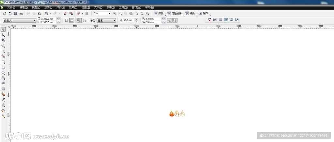Click the Zoom In magnifier
This screenshot has width=334, height=142.
[x=114, y=13]
